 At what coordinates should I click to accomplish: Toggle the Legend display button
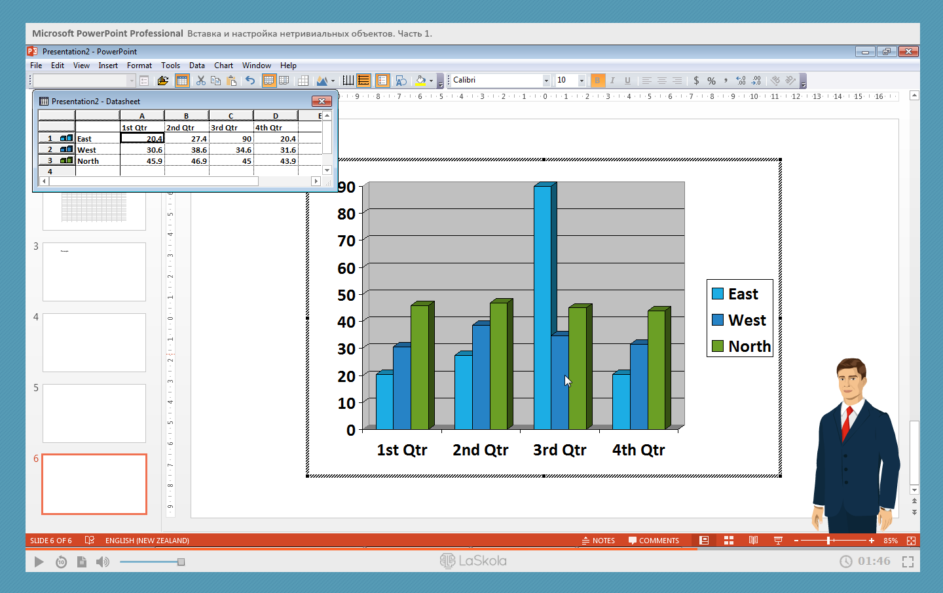pyautogui.click(x=382, y=81)
